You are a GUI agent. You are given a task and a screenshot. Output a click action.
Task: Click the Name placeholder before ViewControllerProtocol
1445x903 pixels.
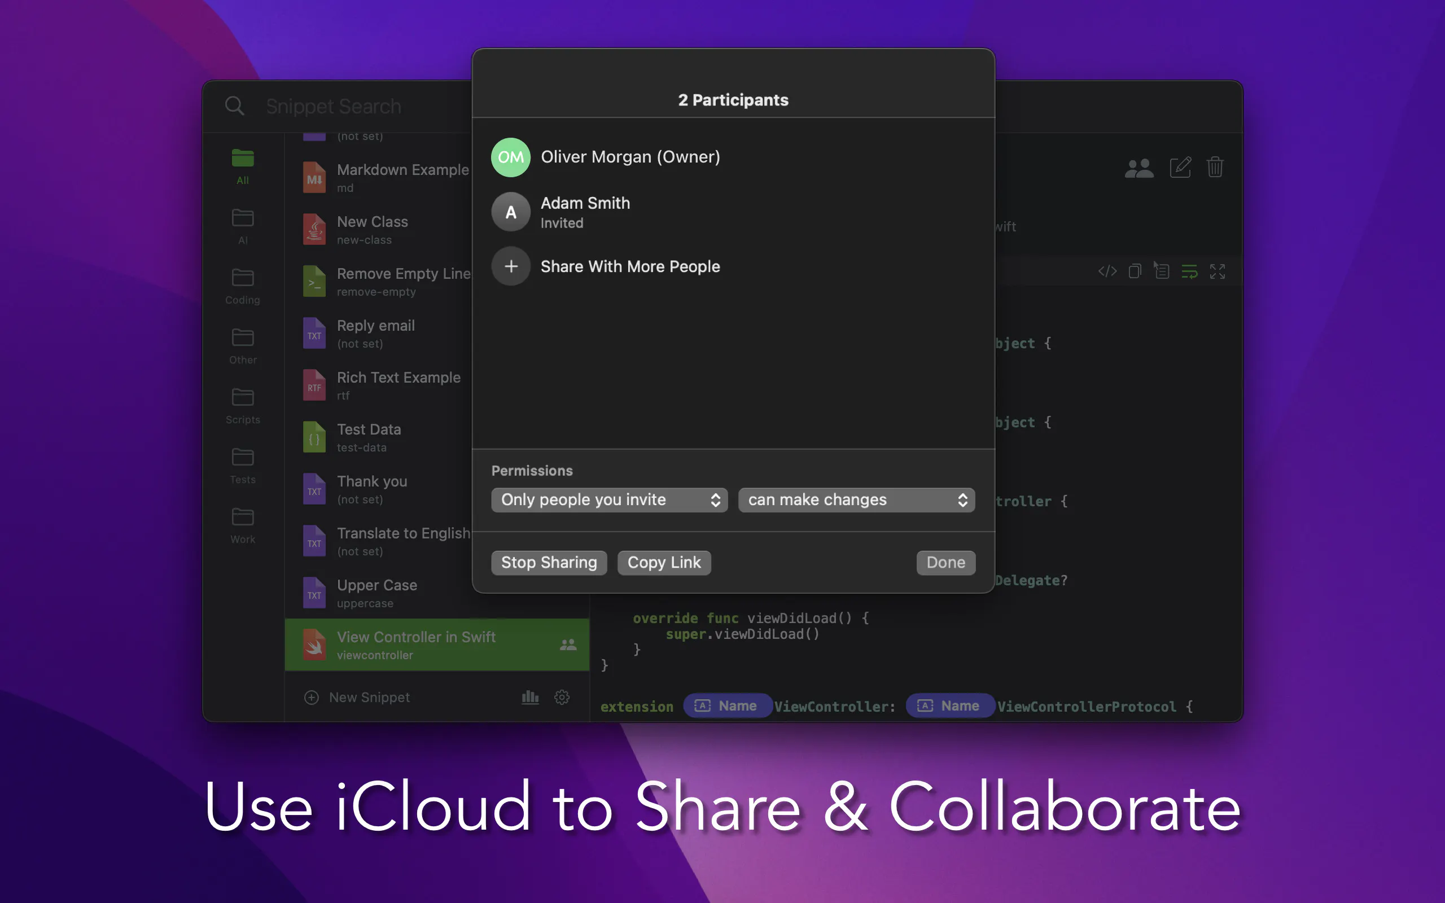click(949, 706)
